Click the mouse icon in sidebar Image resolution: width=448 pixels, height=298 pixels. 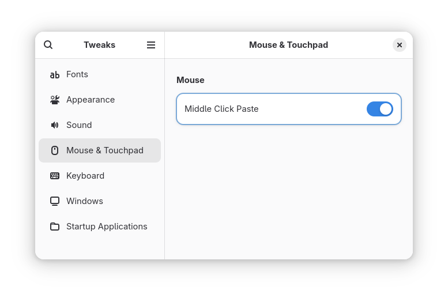point(55,150)
